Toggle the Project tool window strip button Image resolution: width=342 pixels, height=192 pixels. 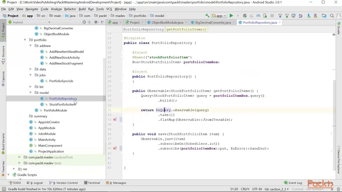[x=3, y=31]
